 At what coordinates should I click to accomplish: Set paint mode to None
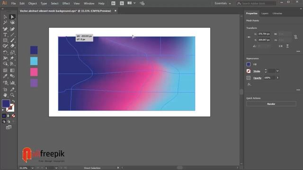click(13, 116)
